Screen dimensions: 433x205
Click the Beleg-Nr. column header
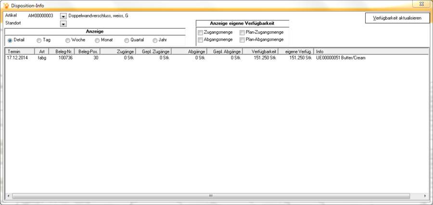pos(62,51)
